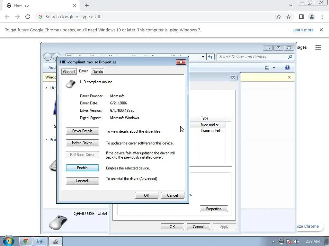
Task: Click the HID-compliant mouse device icon
Action: tap(71, 84)
